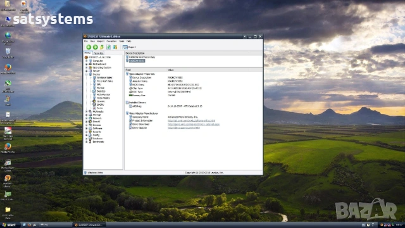Expand the Computer tree node
The width and height of the screenshot is (405, 228).
(87, 61)
